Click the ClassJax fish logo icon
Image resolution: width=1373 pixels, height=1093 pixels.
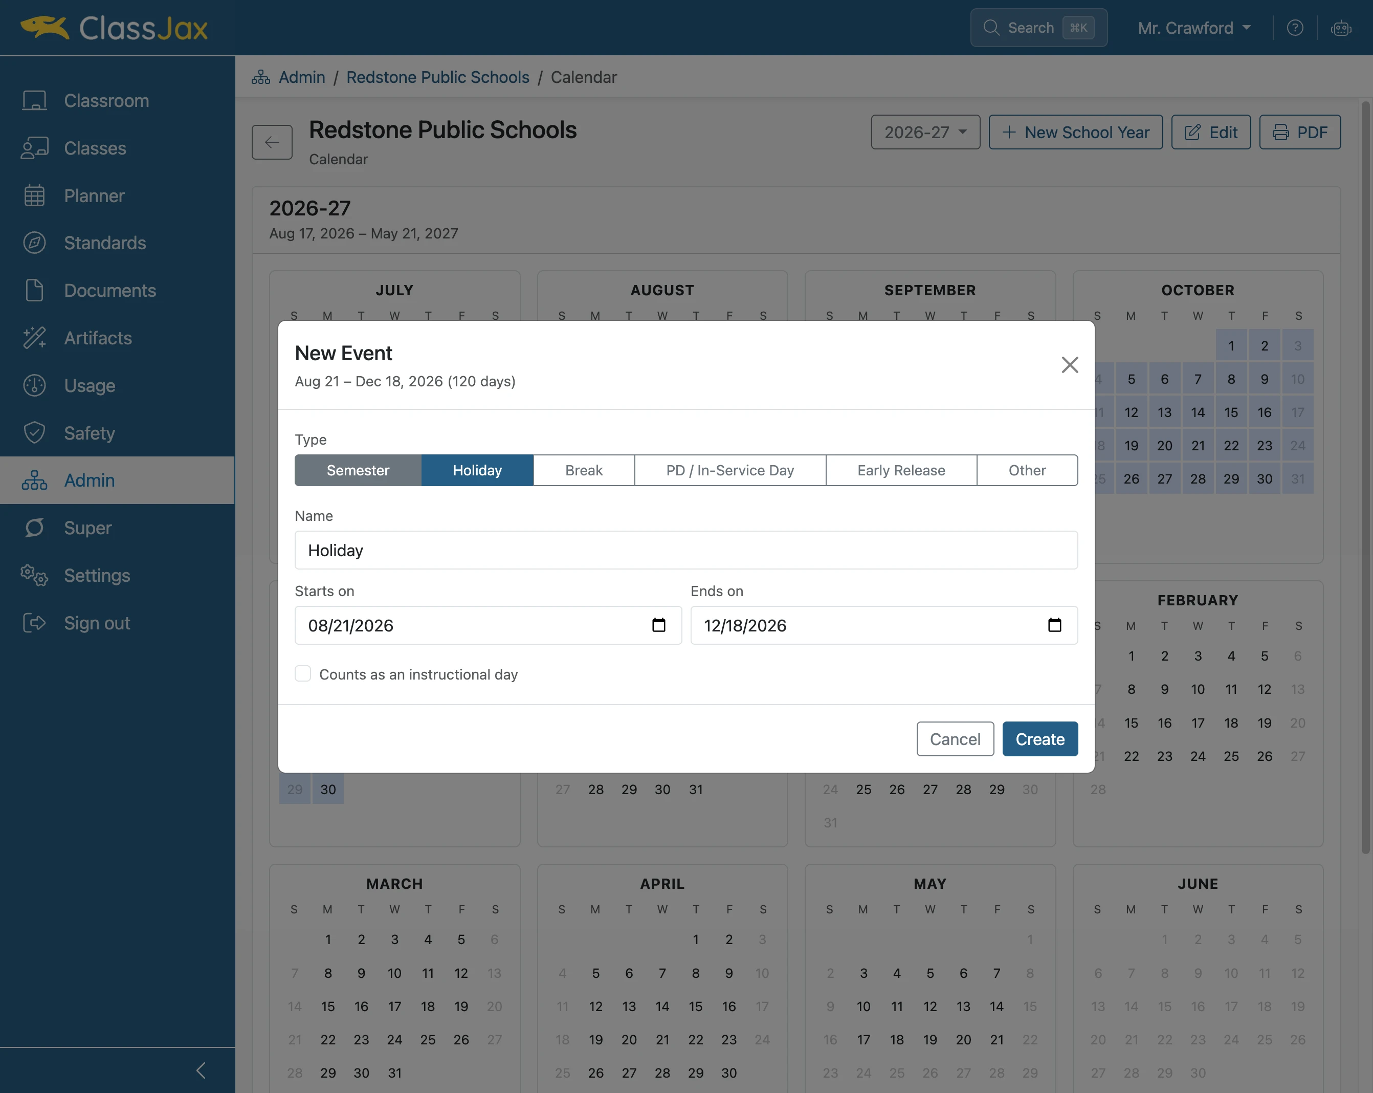(x=45, y=28)
